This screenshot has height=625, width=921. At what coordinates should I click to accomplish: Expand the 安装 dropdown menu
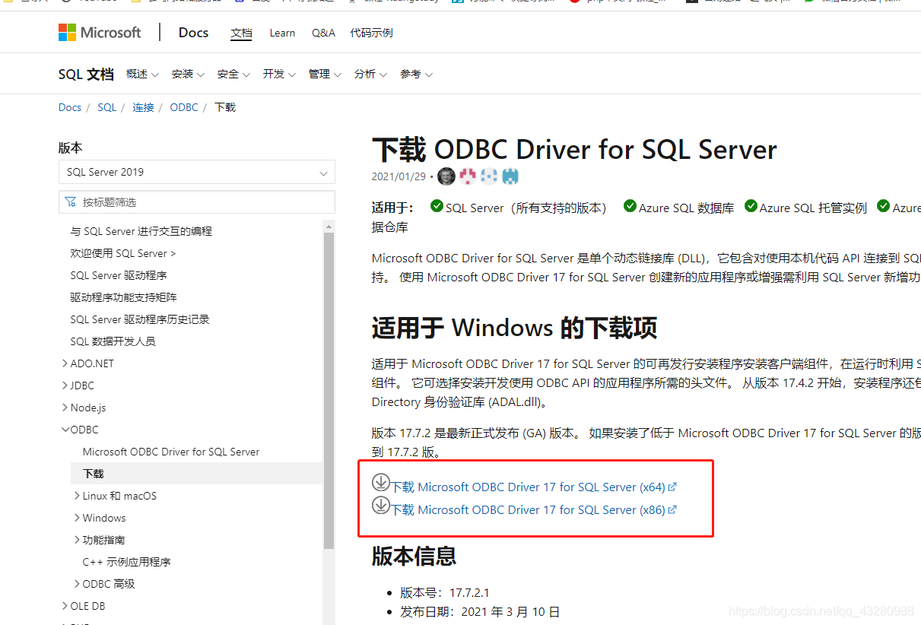(188, 74)
